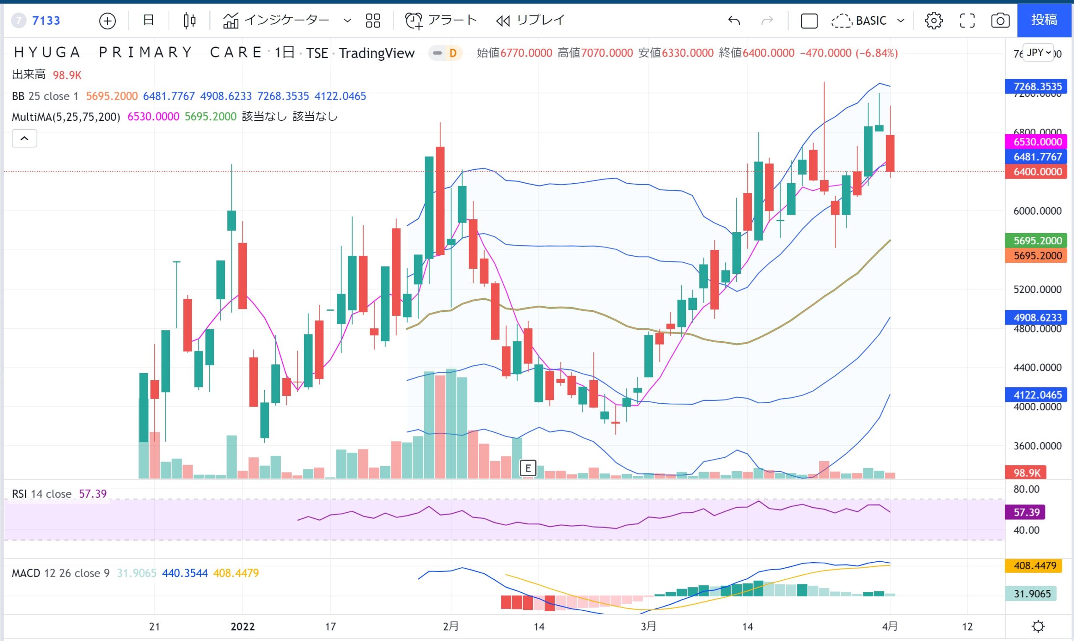
Task: Collapse the indicator legend chevron
Action: (x=25, y=139)
